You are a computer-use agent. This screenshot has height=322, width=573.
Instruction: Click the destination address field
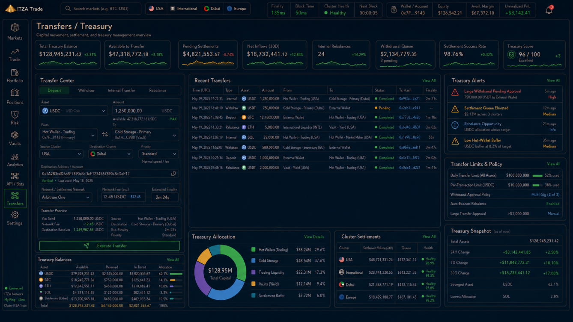109,174
